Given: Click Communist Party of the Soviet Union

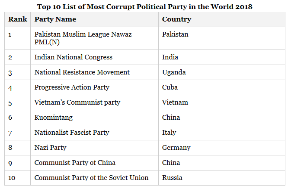Looking at the screenshot, I should [91, 178].
